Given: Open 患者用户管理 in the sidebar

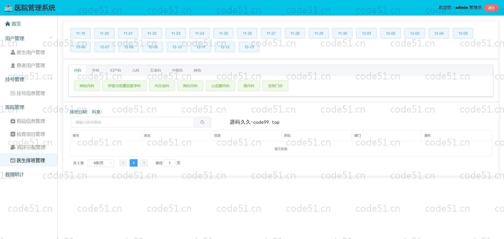Looking at the screenshot, I should pyautogui.click(x=29, y=65).
